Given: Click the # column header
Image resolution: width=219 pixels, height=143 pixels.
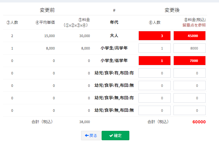Looking at the screenshot, I should click(114, 10).
